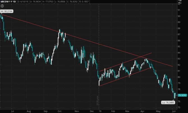Click the May label on time axis
Image resolution: width=188 pixels, height=113 pixels.
click(158, 111)
